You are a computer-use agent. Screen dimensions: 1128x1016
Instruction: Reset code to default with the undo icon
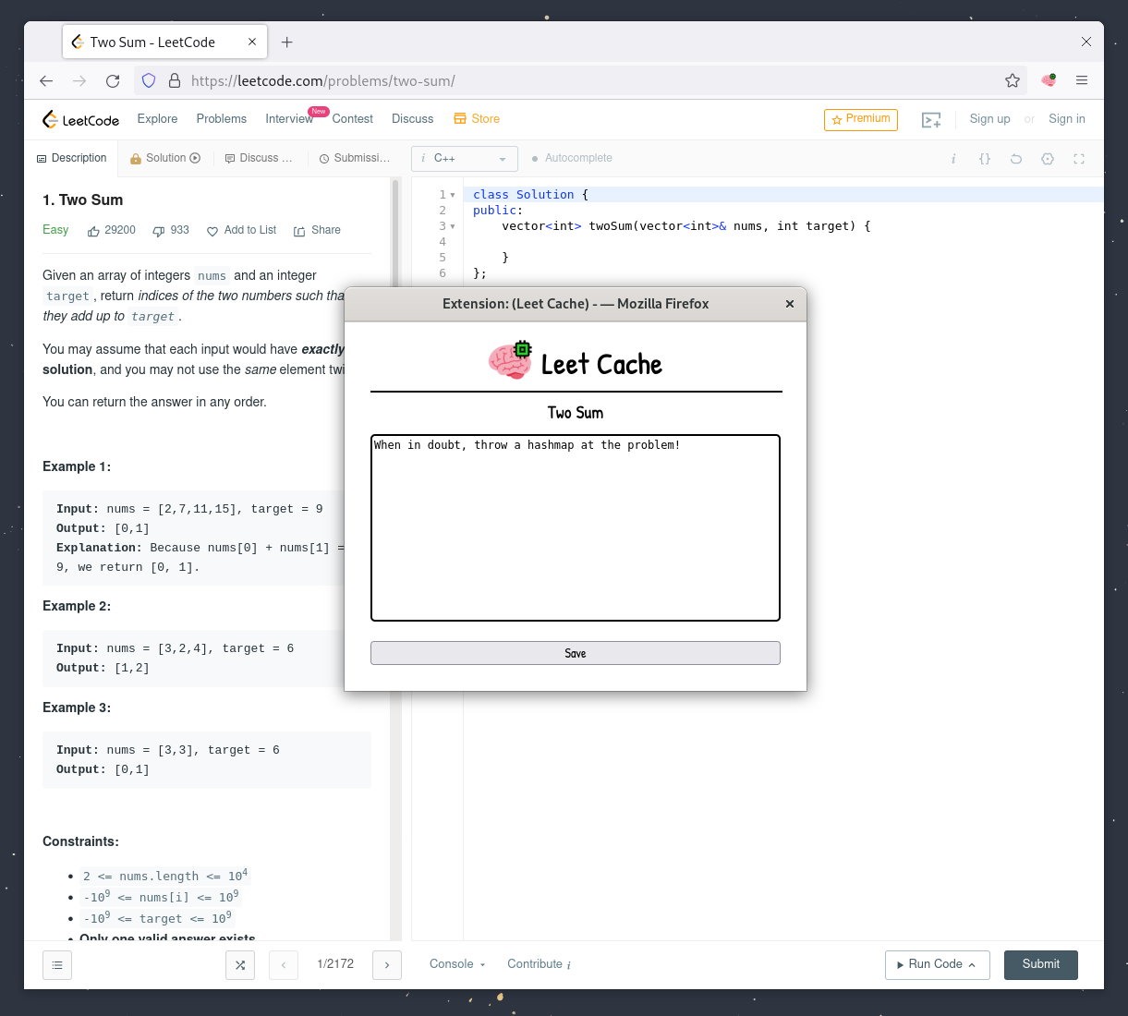click(1016, 159)
